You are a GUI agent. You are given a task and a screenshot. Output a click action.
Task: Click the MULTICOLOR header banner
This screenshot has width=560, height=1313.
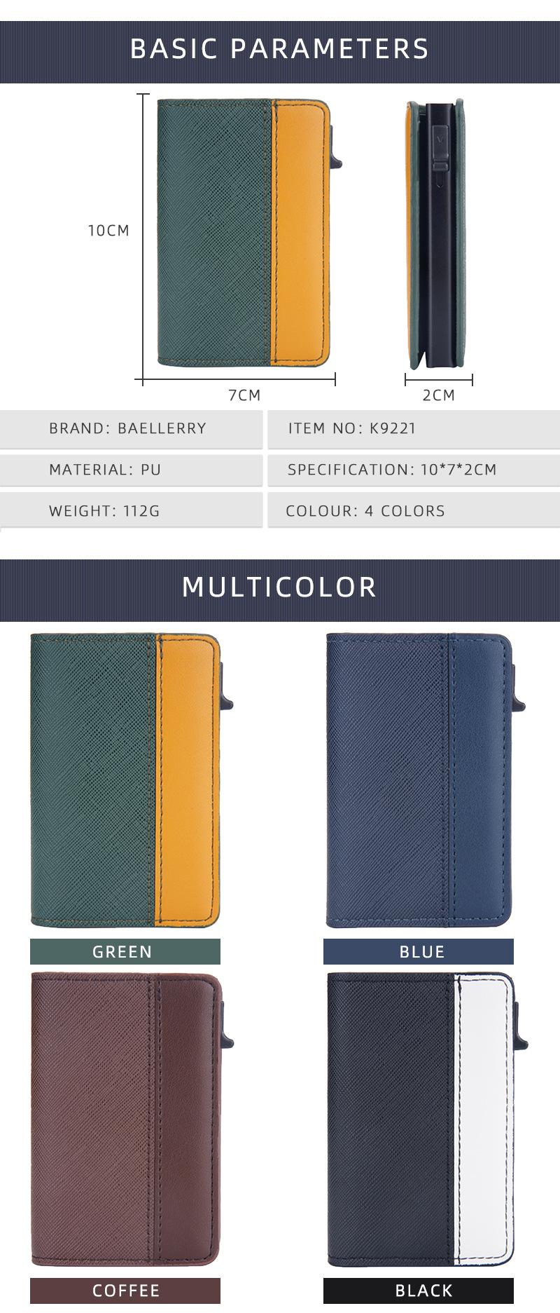[280, 590]
